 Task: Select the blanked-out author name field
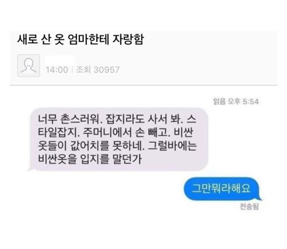pyautogui.click(x=60, y=60)
